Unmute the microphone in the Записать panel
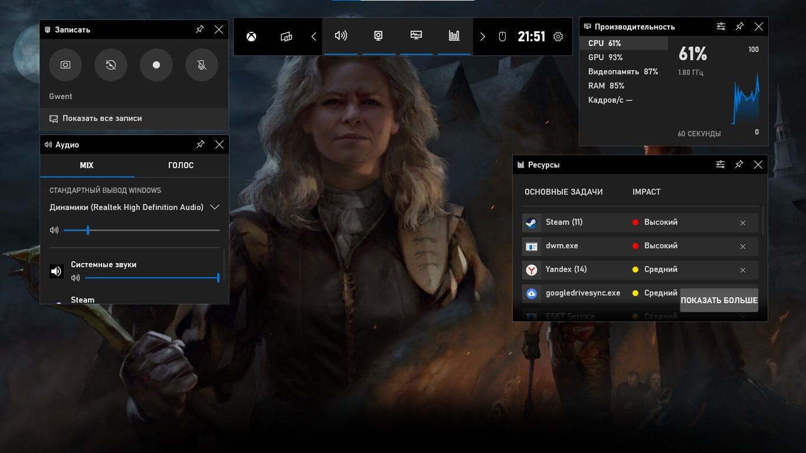The height and width of the screenshot is (453, 806). point(201,65)
